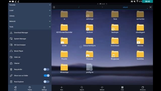
Task: Expand the Library section
Action: click(30, 16)
